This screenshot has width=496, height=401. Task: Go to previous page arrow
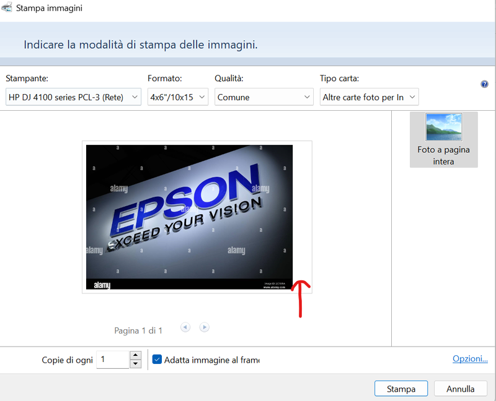point(185,327)
